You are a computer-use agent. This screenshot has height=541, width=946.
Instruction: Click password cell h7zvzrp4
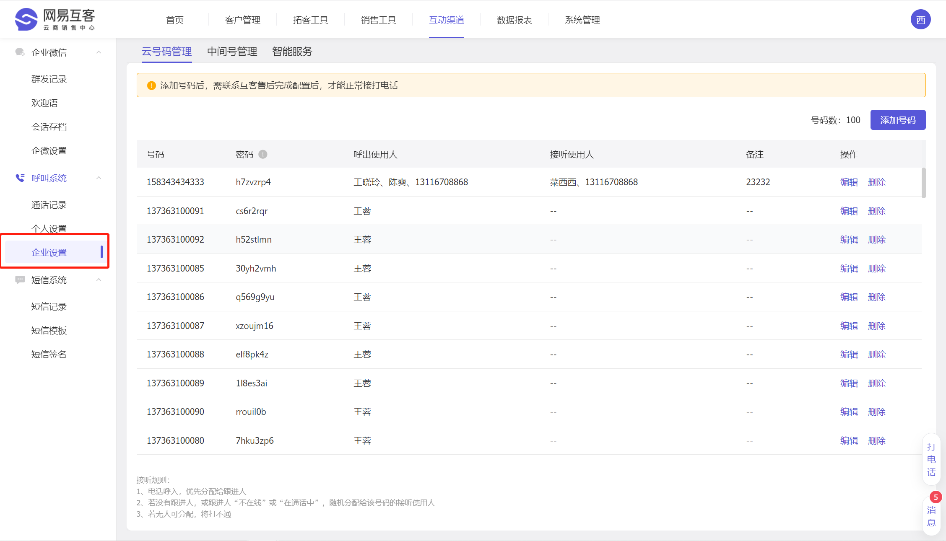point(253,182)
